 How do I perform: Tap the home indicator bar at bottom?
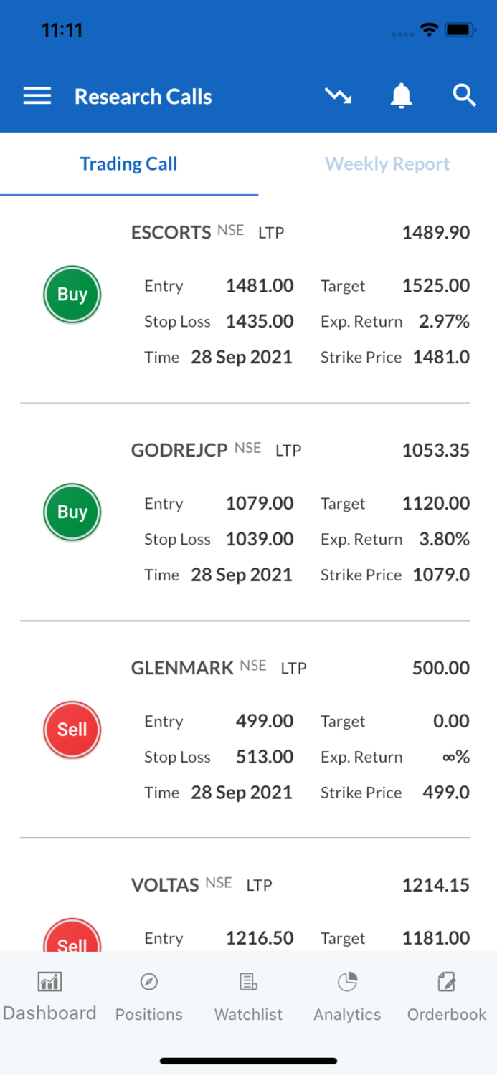coord(248,1060)
